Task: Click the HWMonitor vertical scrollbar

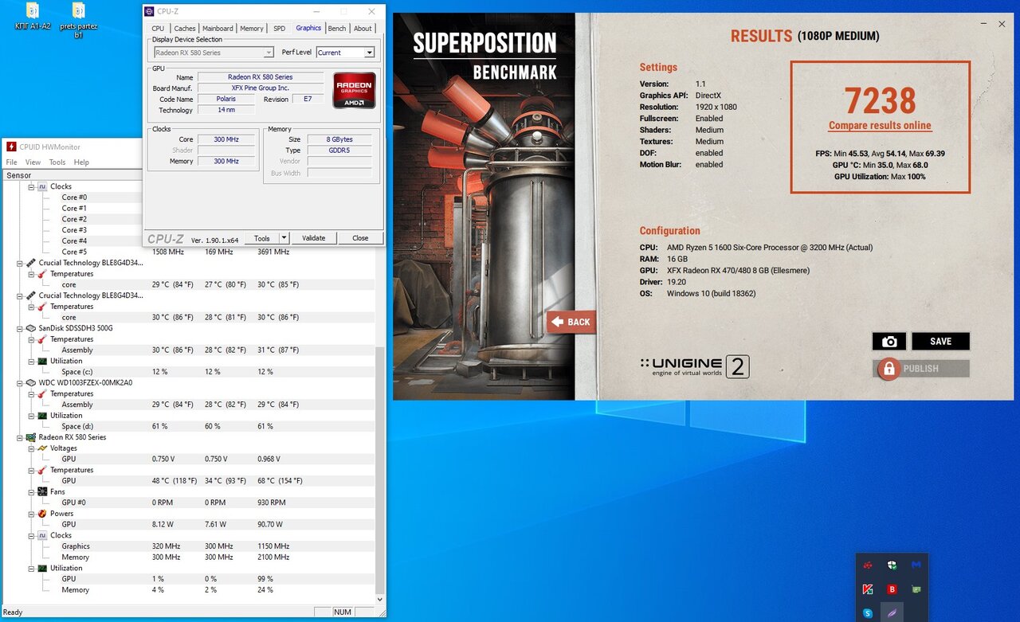Action: pyautogui.click(x=379, y=470)
